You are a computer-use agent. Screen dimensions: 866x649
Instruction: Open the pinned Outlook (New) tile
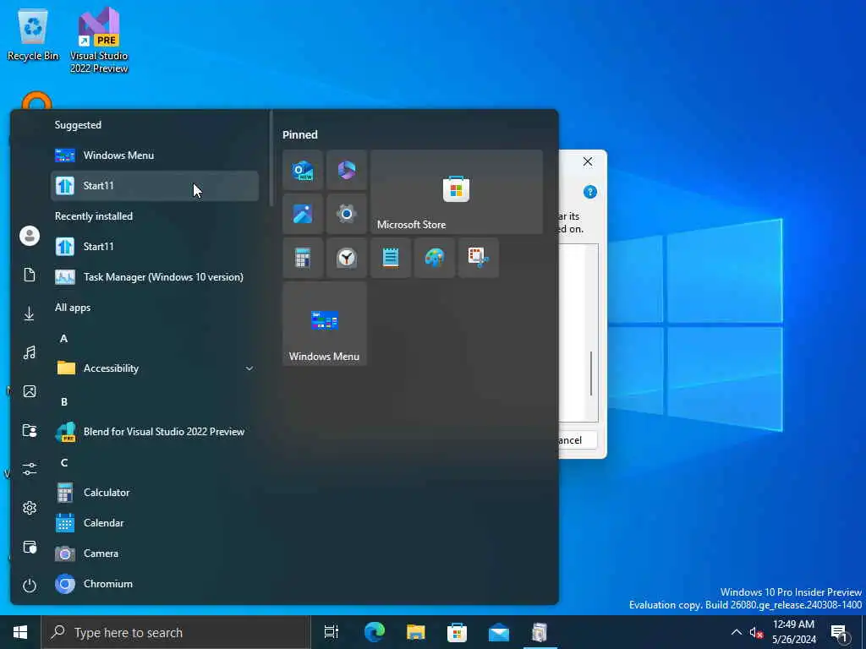point(303,170)
